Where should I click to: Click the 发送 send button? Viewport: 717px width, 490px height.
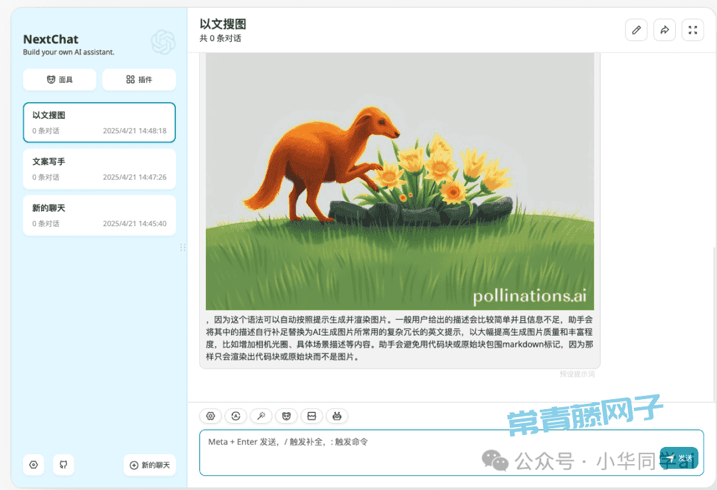click(x=679, y=458)
